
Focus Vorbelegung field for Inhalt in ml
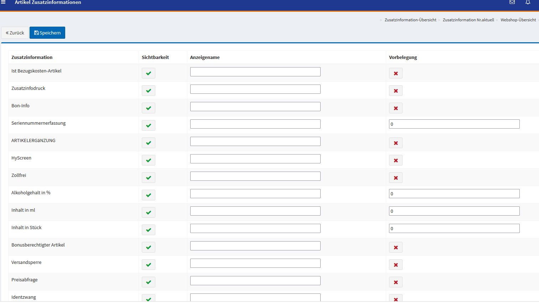454,211
